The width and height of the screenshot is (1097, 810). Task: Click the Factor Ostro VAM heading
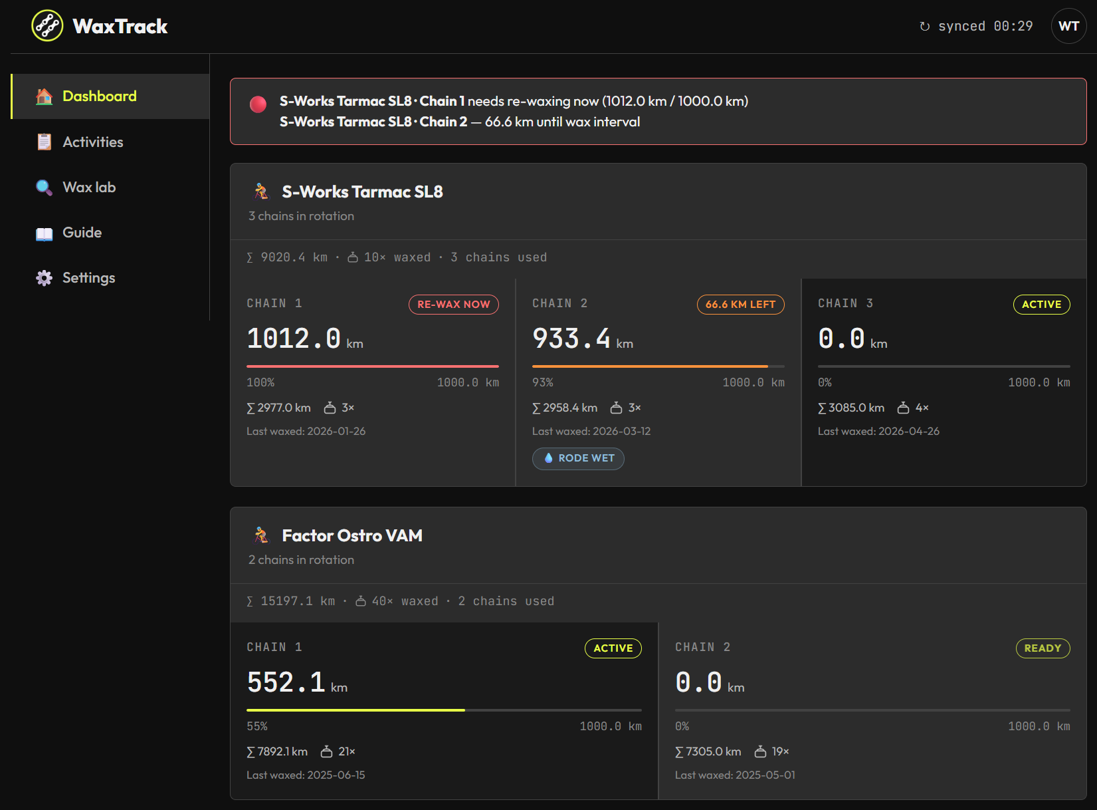[352, 536]
